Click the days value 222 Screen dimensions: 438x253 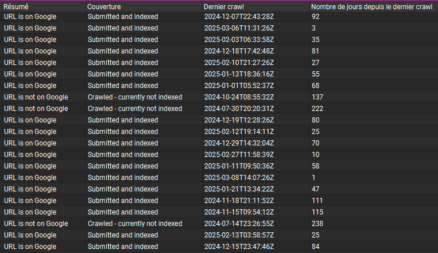[x=317, y=108]
